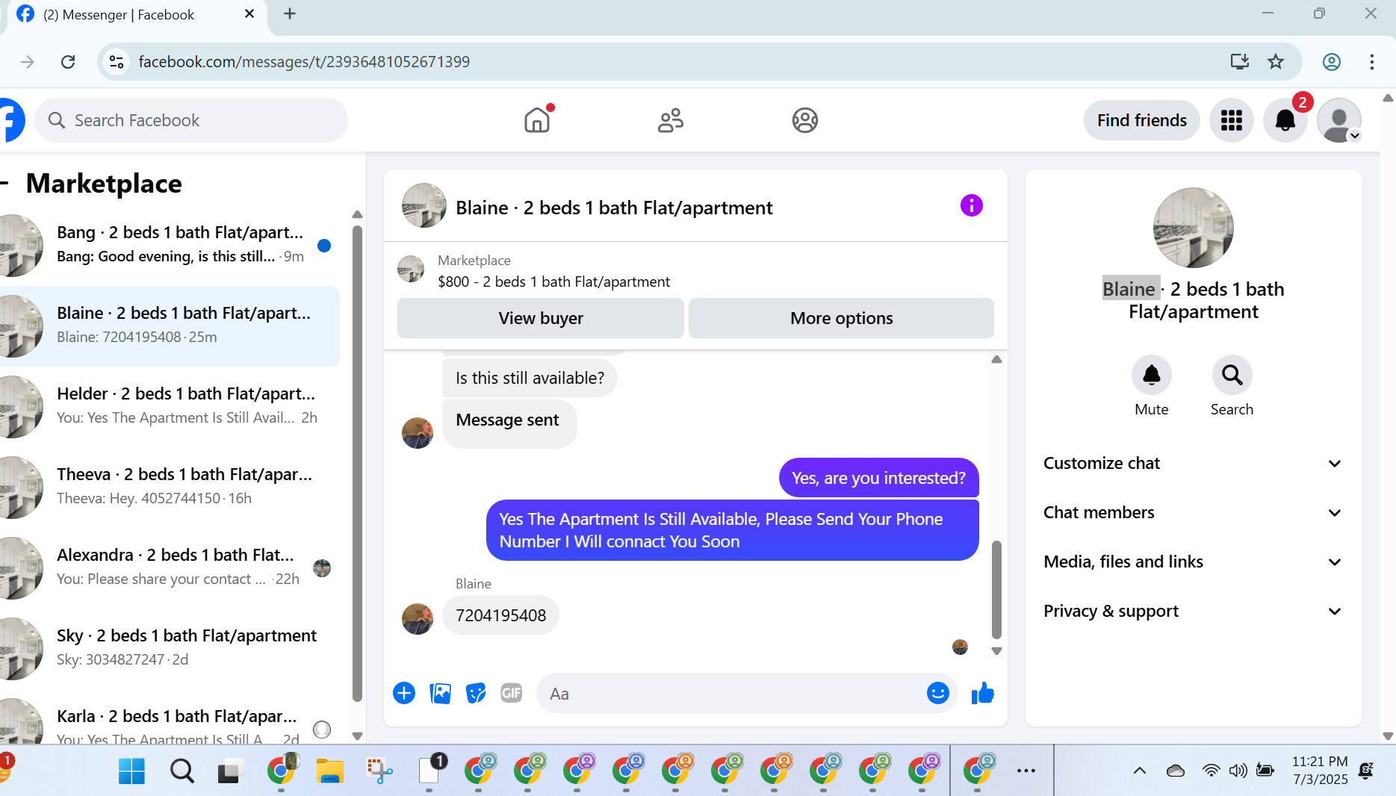Expand Media, files and links section
The height and width of the screenshot is (796, 1396).
point(1193,562)
